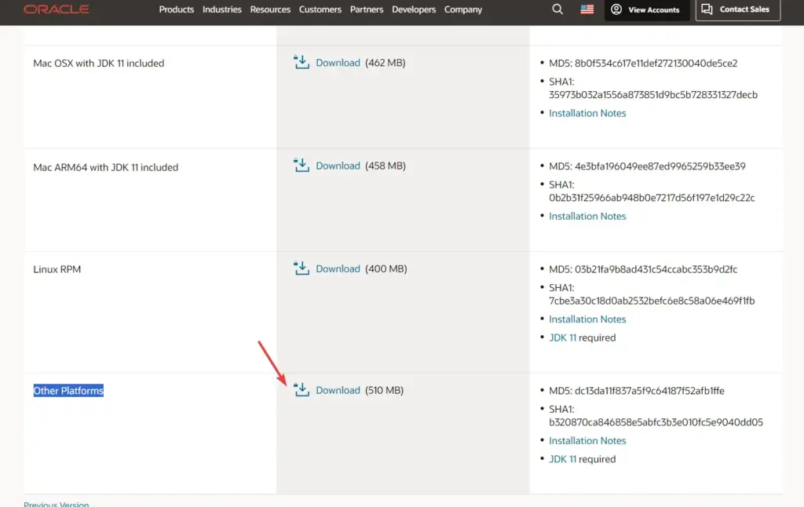Image resolution: width=804 pixels, height=507 pixels.
Task: Click the Contact Sales button
Action: tap(737, 9)
